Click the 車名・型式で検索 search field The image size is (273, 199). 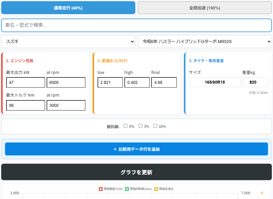(136, 25)
